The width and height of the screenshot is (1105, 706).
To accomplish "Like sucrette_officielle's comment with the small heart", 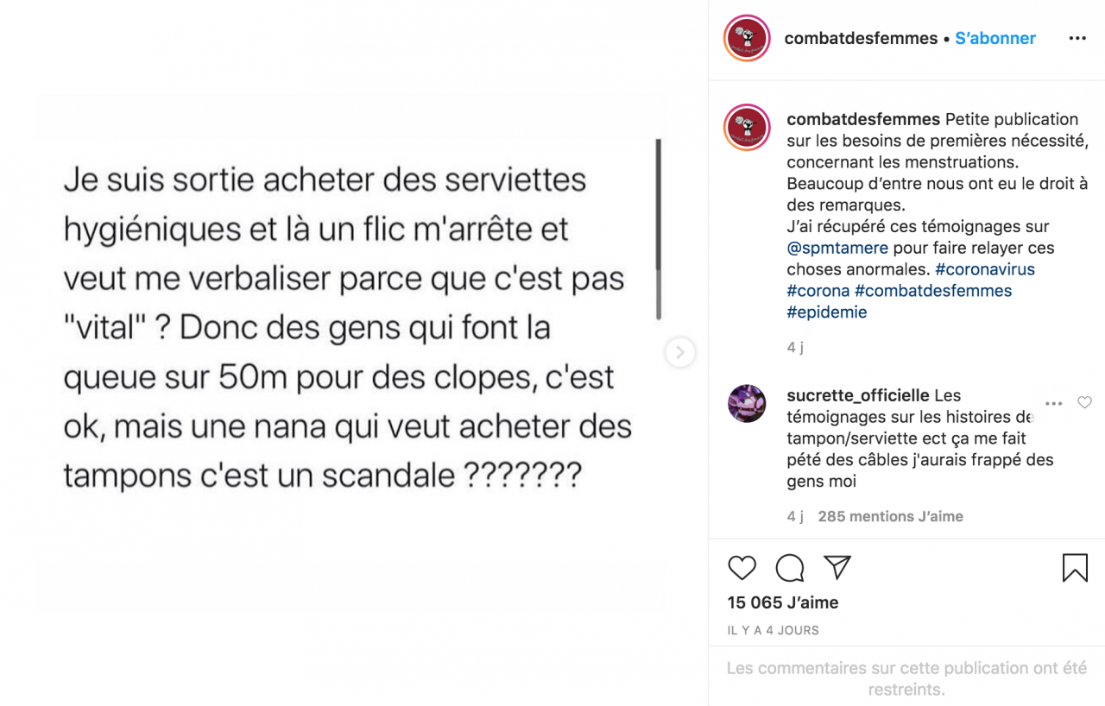I will [x=1085, y=401].
